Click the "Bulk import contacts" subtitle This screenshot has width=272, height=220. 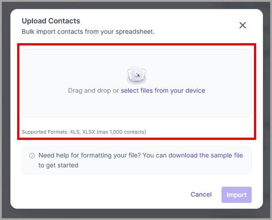[x=88, y=31]
